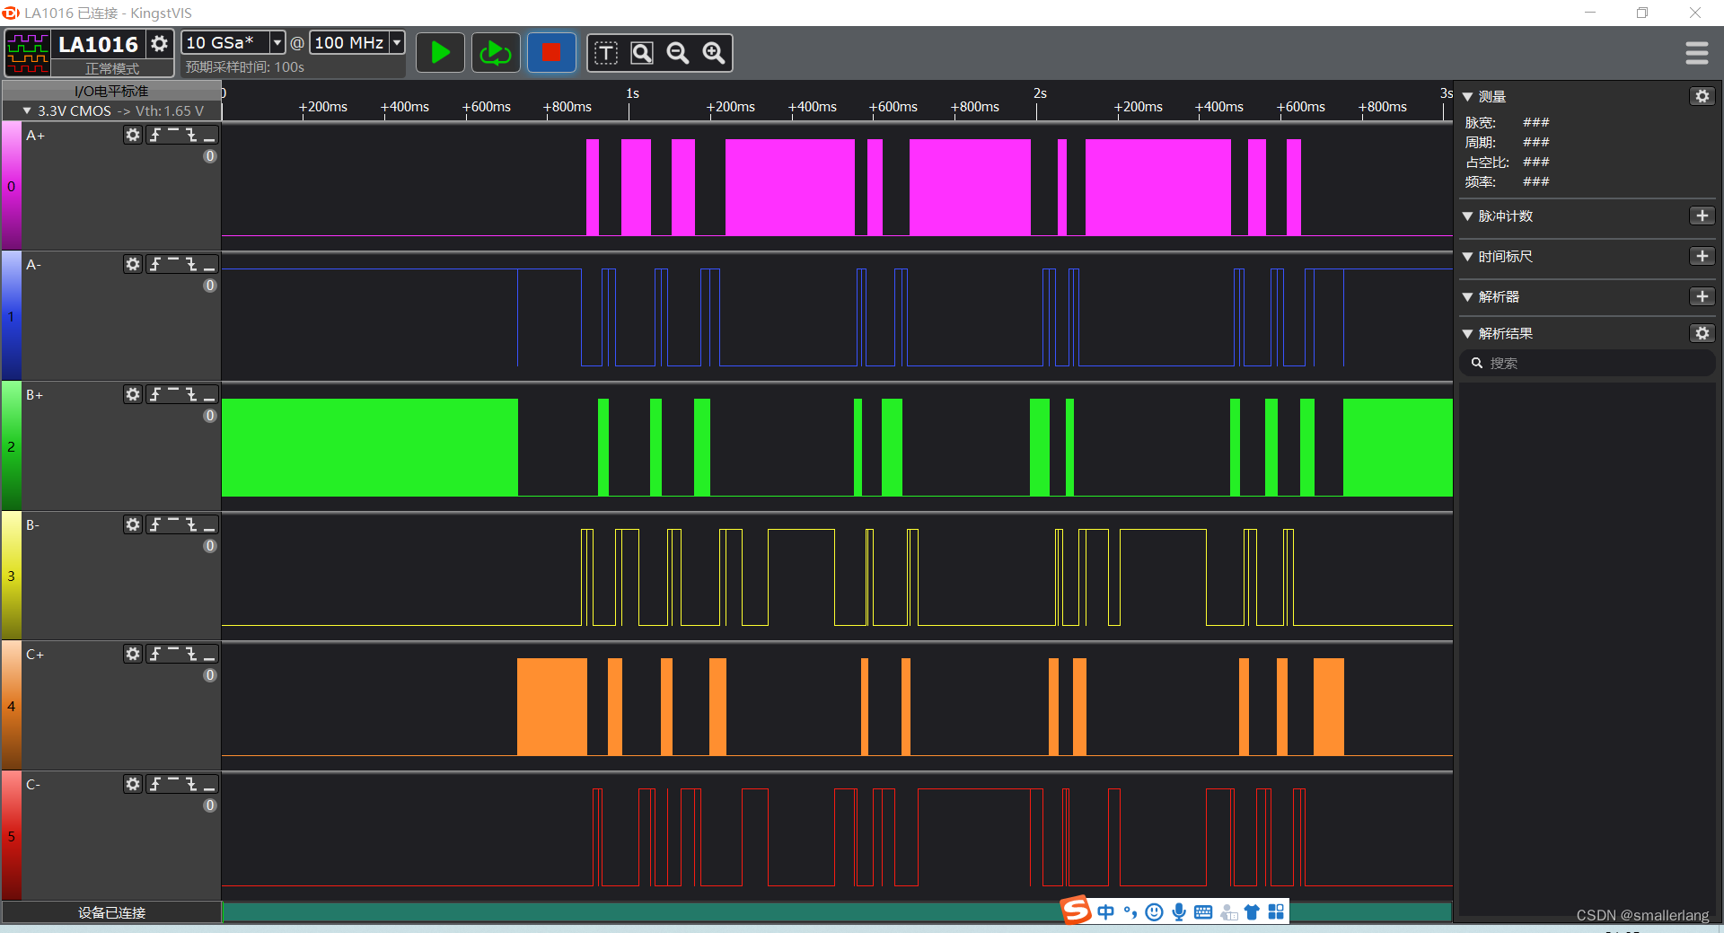Open LA1016 device settings gear
Screen dimensions: 1724x933
[x=159, y=43]
